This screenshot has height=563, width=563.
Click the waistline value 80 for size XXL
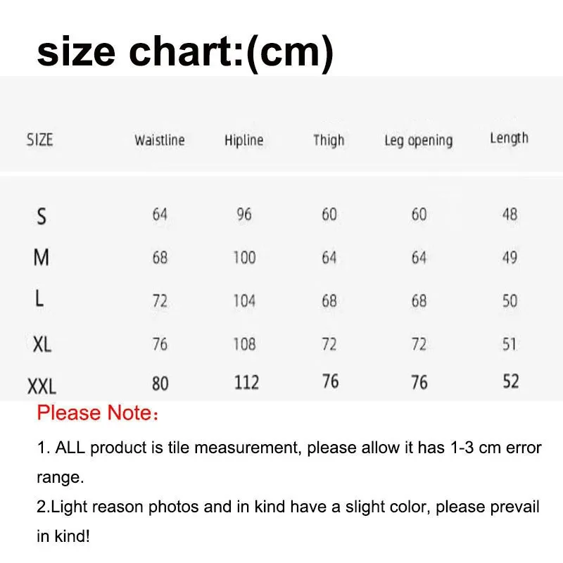pos(160,384)
